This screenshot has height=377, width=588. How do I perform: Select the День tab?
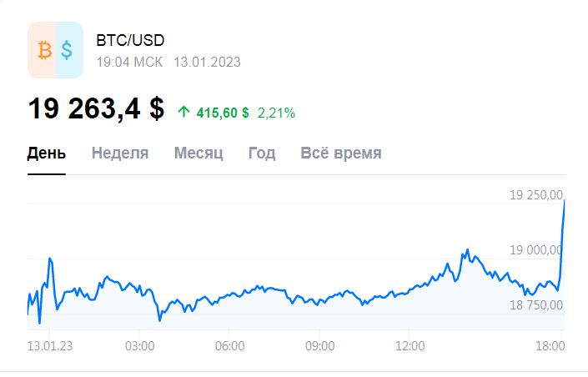(47, 153)
